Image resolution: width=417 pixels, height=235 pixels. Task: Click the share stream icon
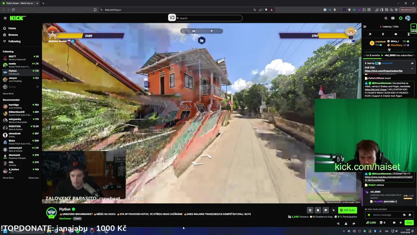338,224
